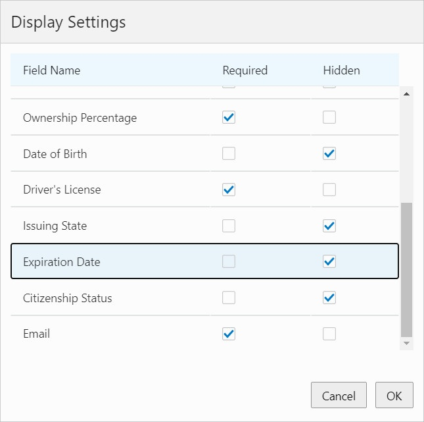Uncheck Hidden for Date of Birth
Viewport: 424px width, 422px height.
point(329,153)
